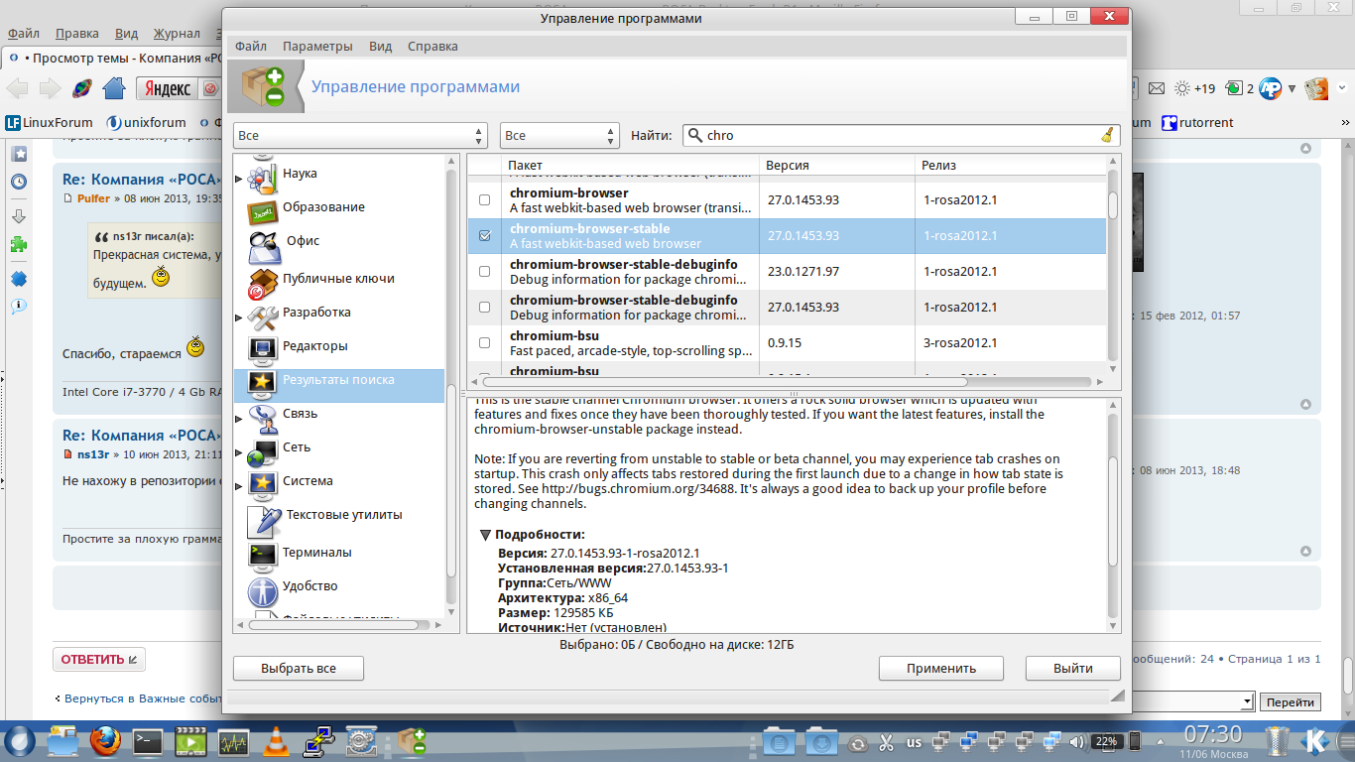Click the Найти search field
This screenshot has width=1355, height=762.
tap(898, 135)
